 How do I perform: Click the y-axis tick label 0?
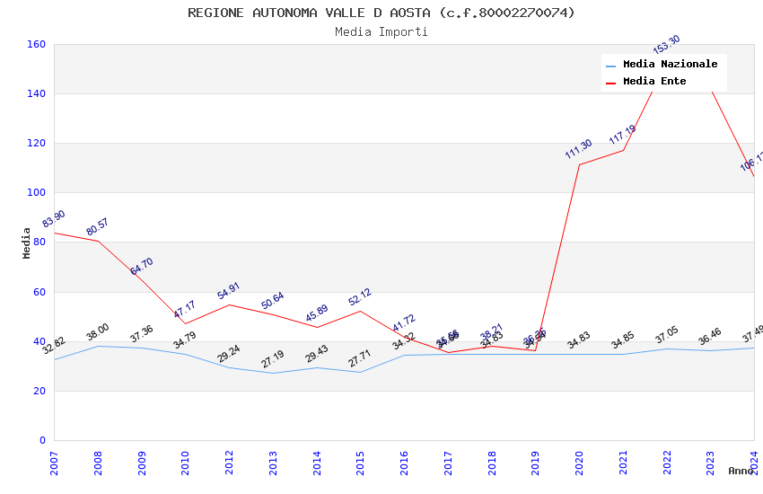coord(43,440)
